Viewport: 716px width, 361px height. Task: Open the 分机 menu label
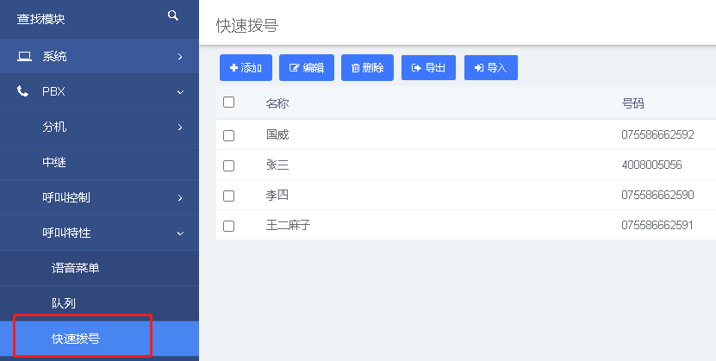[54, 127]
